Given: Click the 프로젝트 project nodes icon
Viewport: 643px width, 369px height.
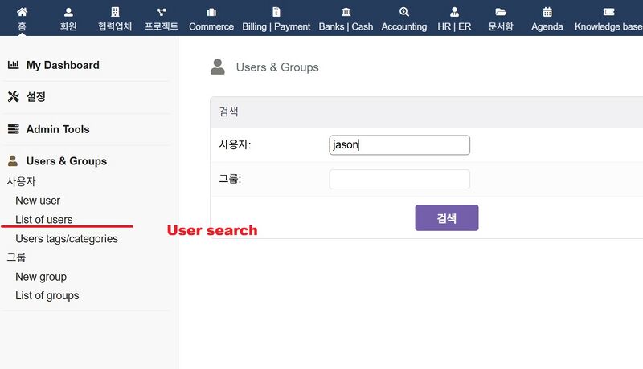Looking at the screenshot, I should point(162,12).
